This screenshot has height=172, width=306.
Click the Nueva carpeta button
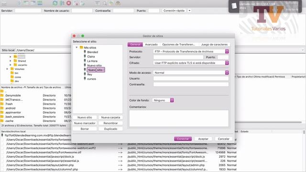click(110, 118)
